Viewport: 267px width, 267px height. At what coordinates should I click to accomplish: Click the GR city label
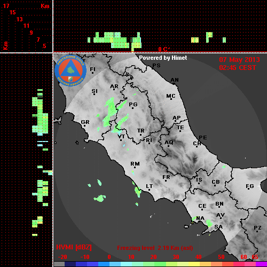click(x=85, y=122)
